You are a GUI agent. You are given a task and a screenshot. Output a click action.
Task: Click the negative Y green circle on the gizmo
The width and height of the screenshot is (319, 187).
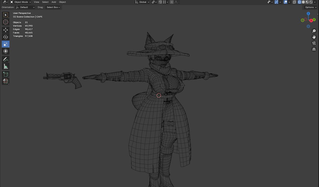pyautogui.click(x=303, y=20)
